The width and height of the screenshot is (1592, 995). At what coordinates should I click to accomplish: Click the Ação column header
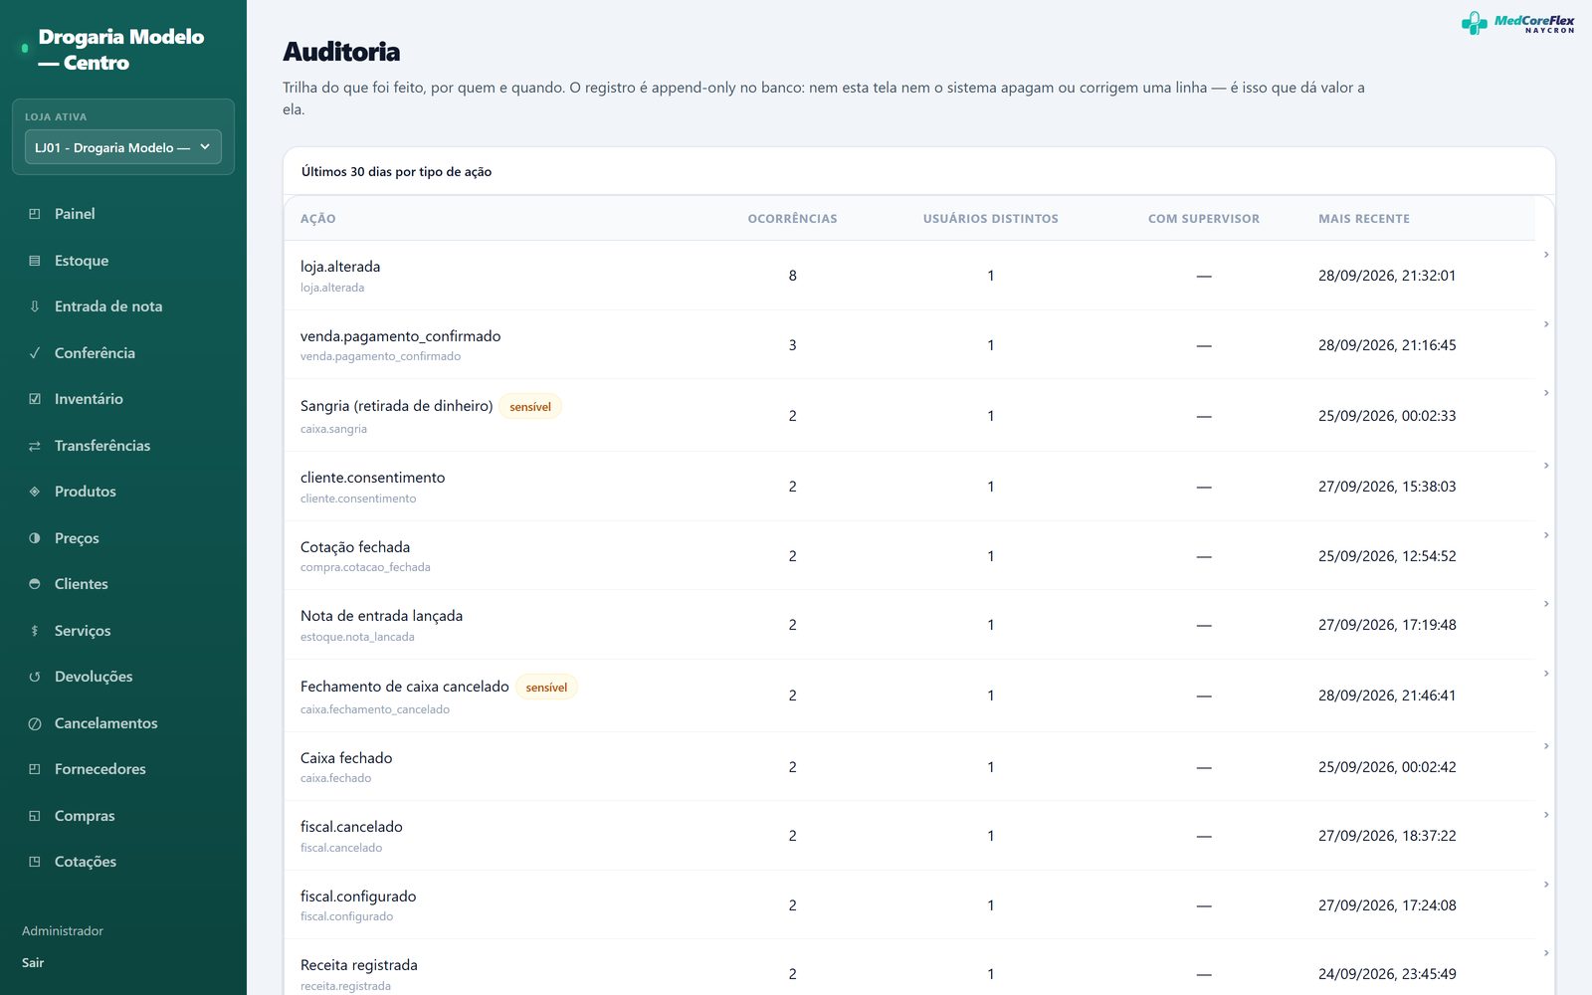pyautogui.click(x=318, y=219)
